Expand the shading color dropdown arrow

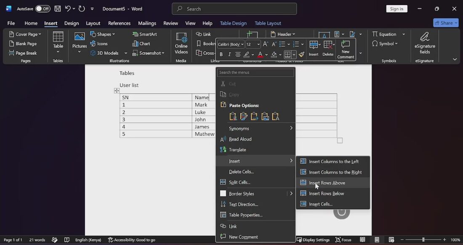click(x=280, y=54)
